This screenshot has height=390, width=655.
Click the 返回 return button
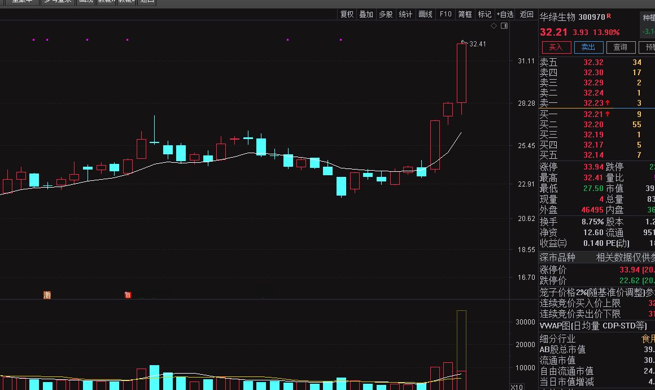tap(526, 14)
